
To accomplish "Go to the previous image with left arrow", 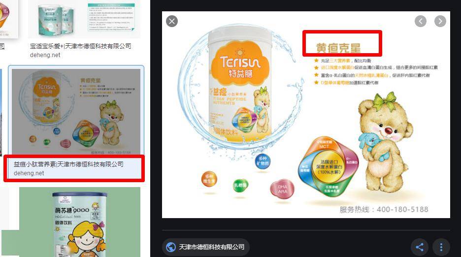I will pos(421,21).
